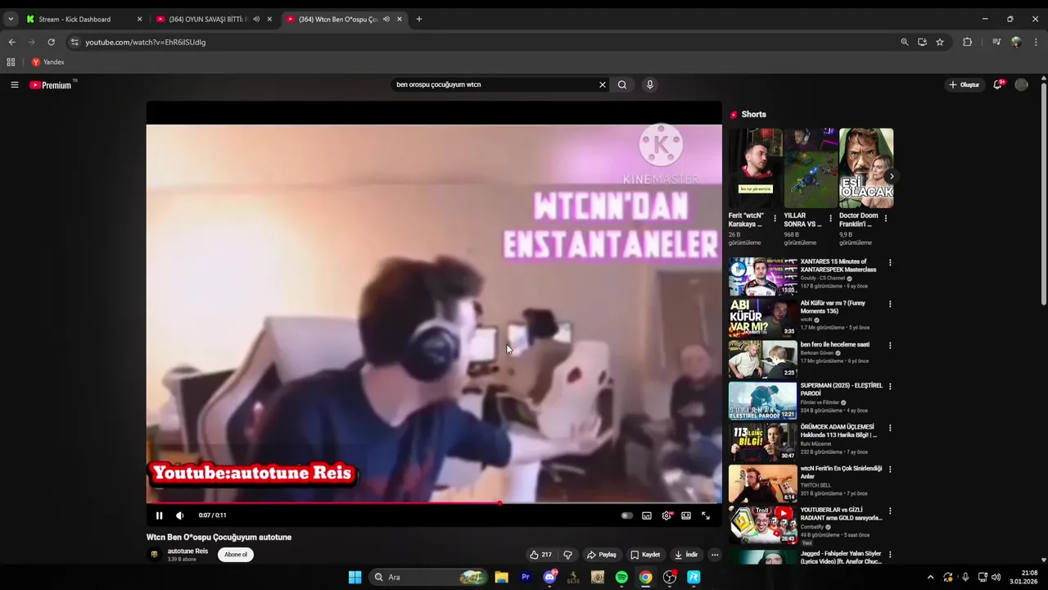
Task: Toggle theater mode in the player
Action: pyautogui.click(x=686, y=515)
